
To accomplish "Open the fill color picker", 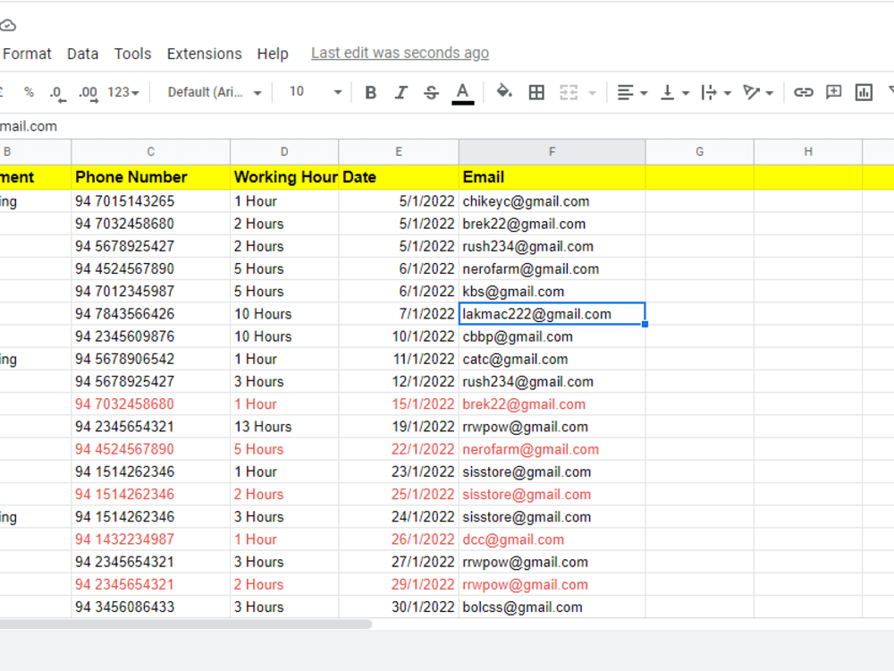I will 503,92.
